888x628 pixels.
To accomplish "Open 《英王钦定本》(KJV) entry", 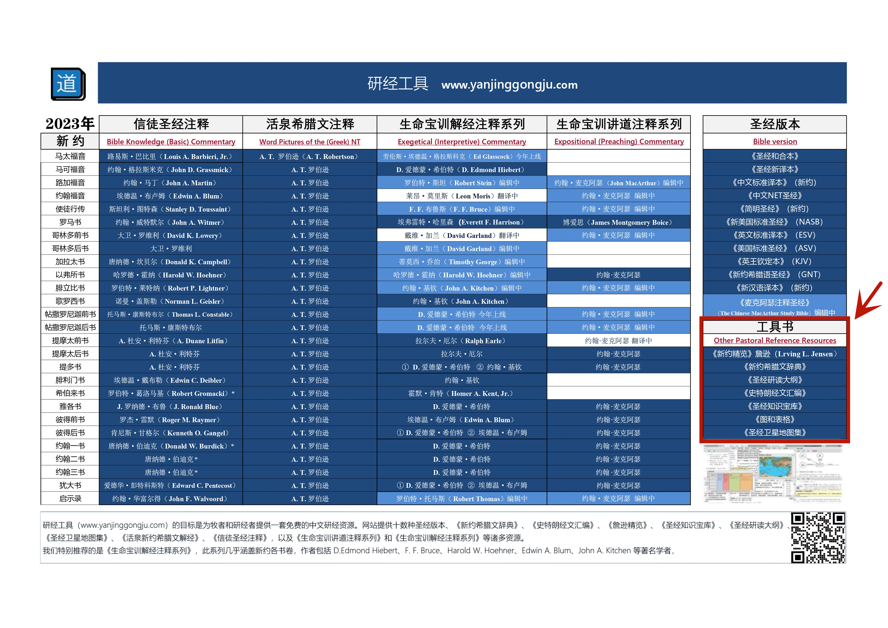I will 774,261.
